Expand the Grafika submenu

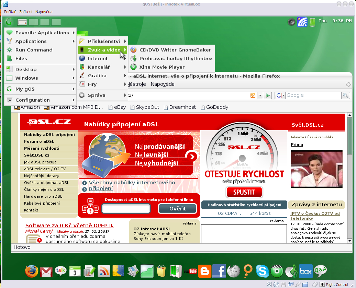[103, 76]
